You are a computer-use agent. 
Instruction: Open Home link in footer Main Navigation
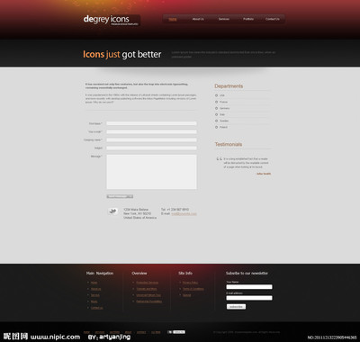[x=94, y=283]
